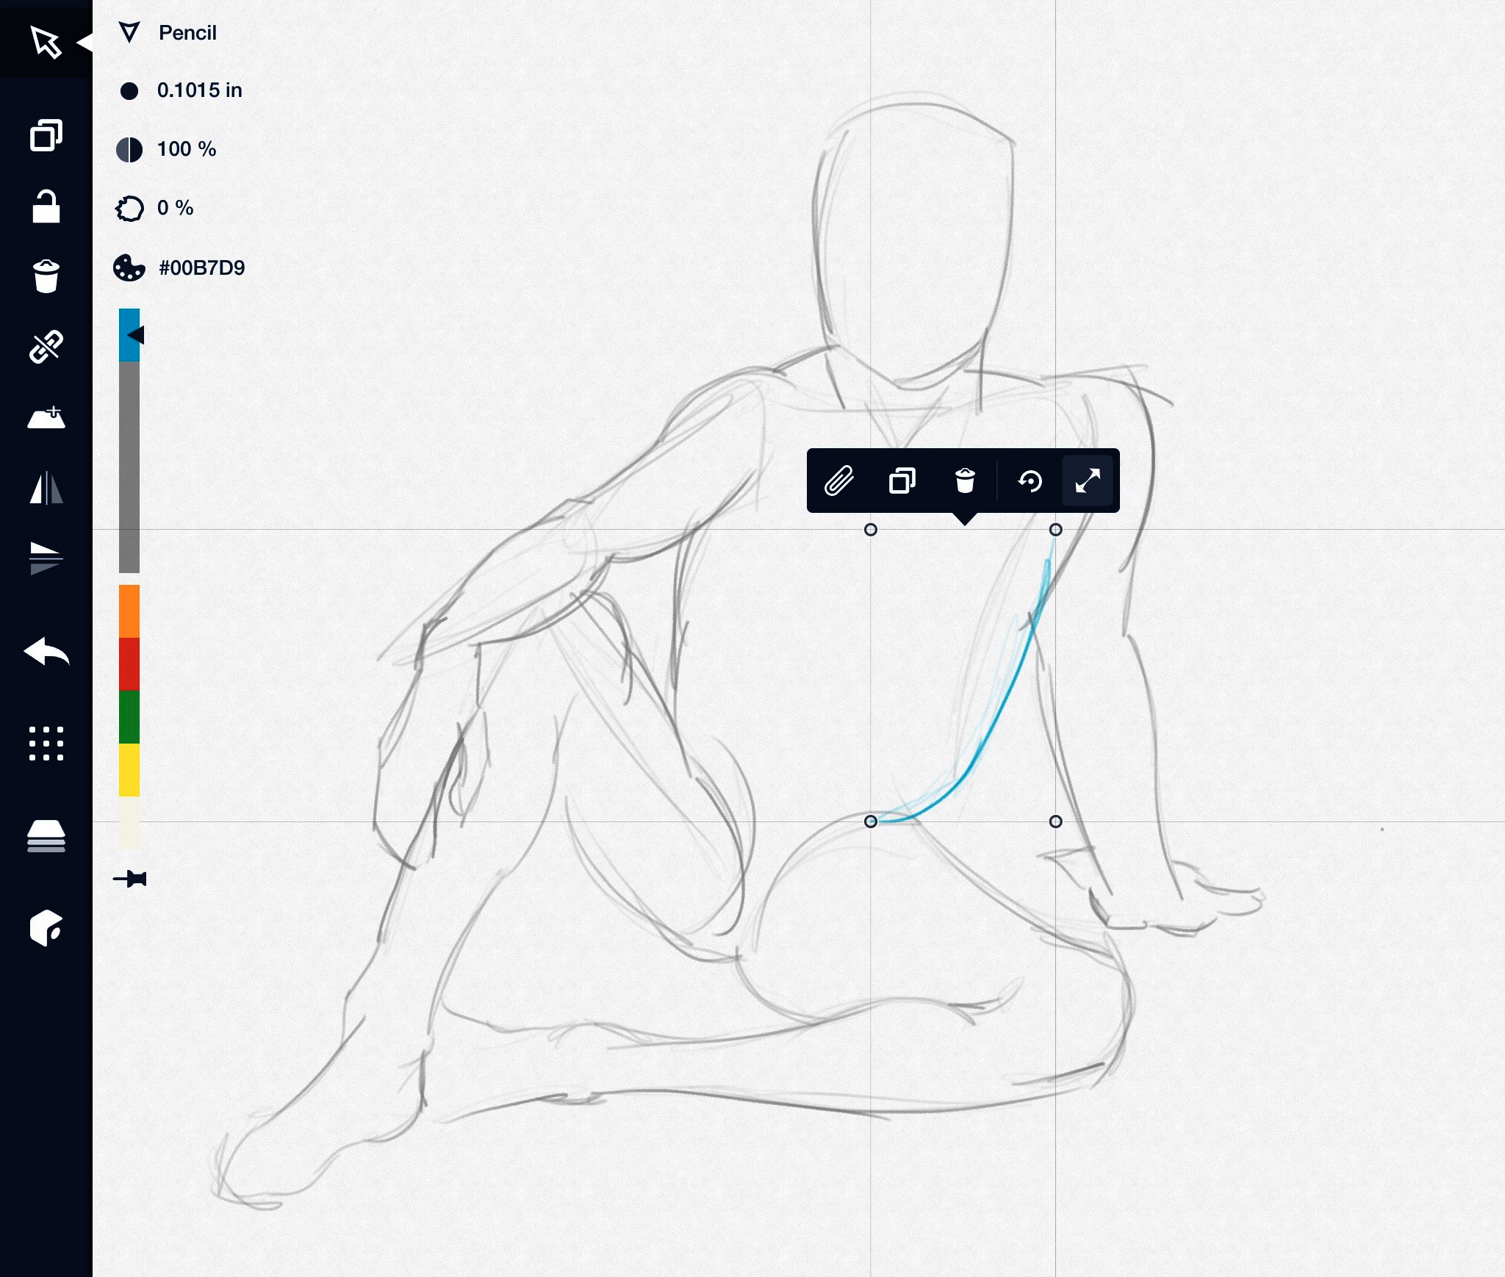This screenshot has width=1505, height=1277.
Task: Open the layers stack icon
Action: 46,836
